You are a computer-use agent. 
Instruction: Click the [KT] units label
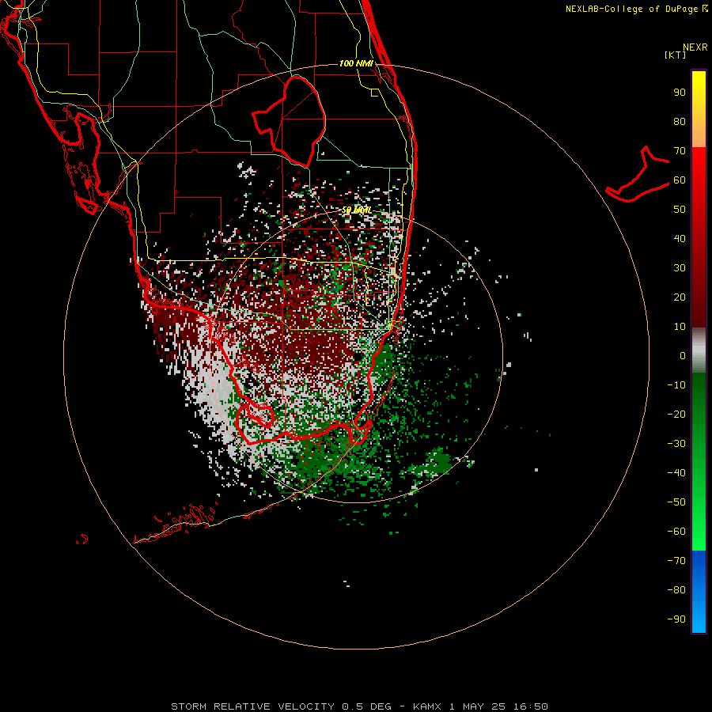(x=676, y=55)
